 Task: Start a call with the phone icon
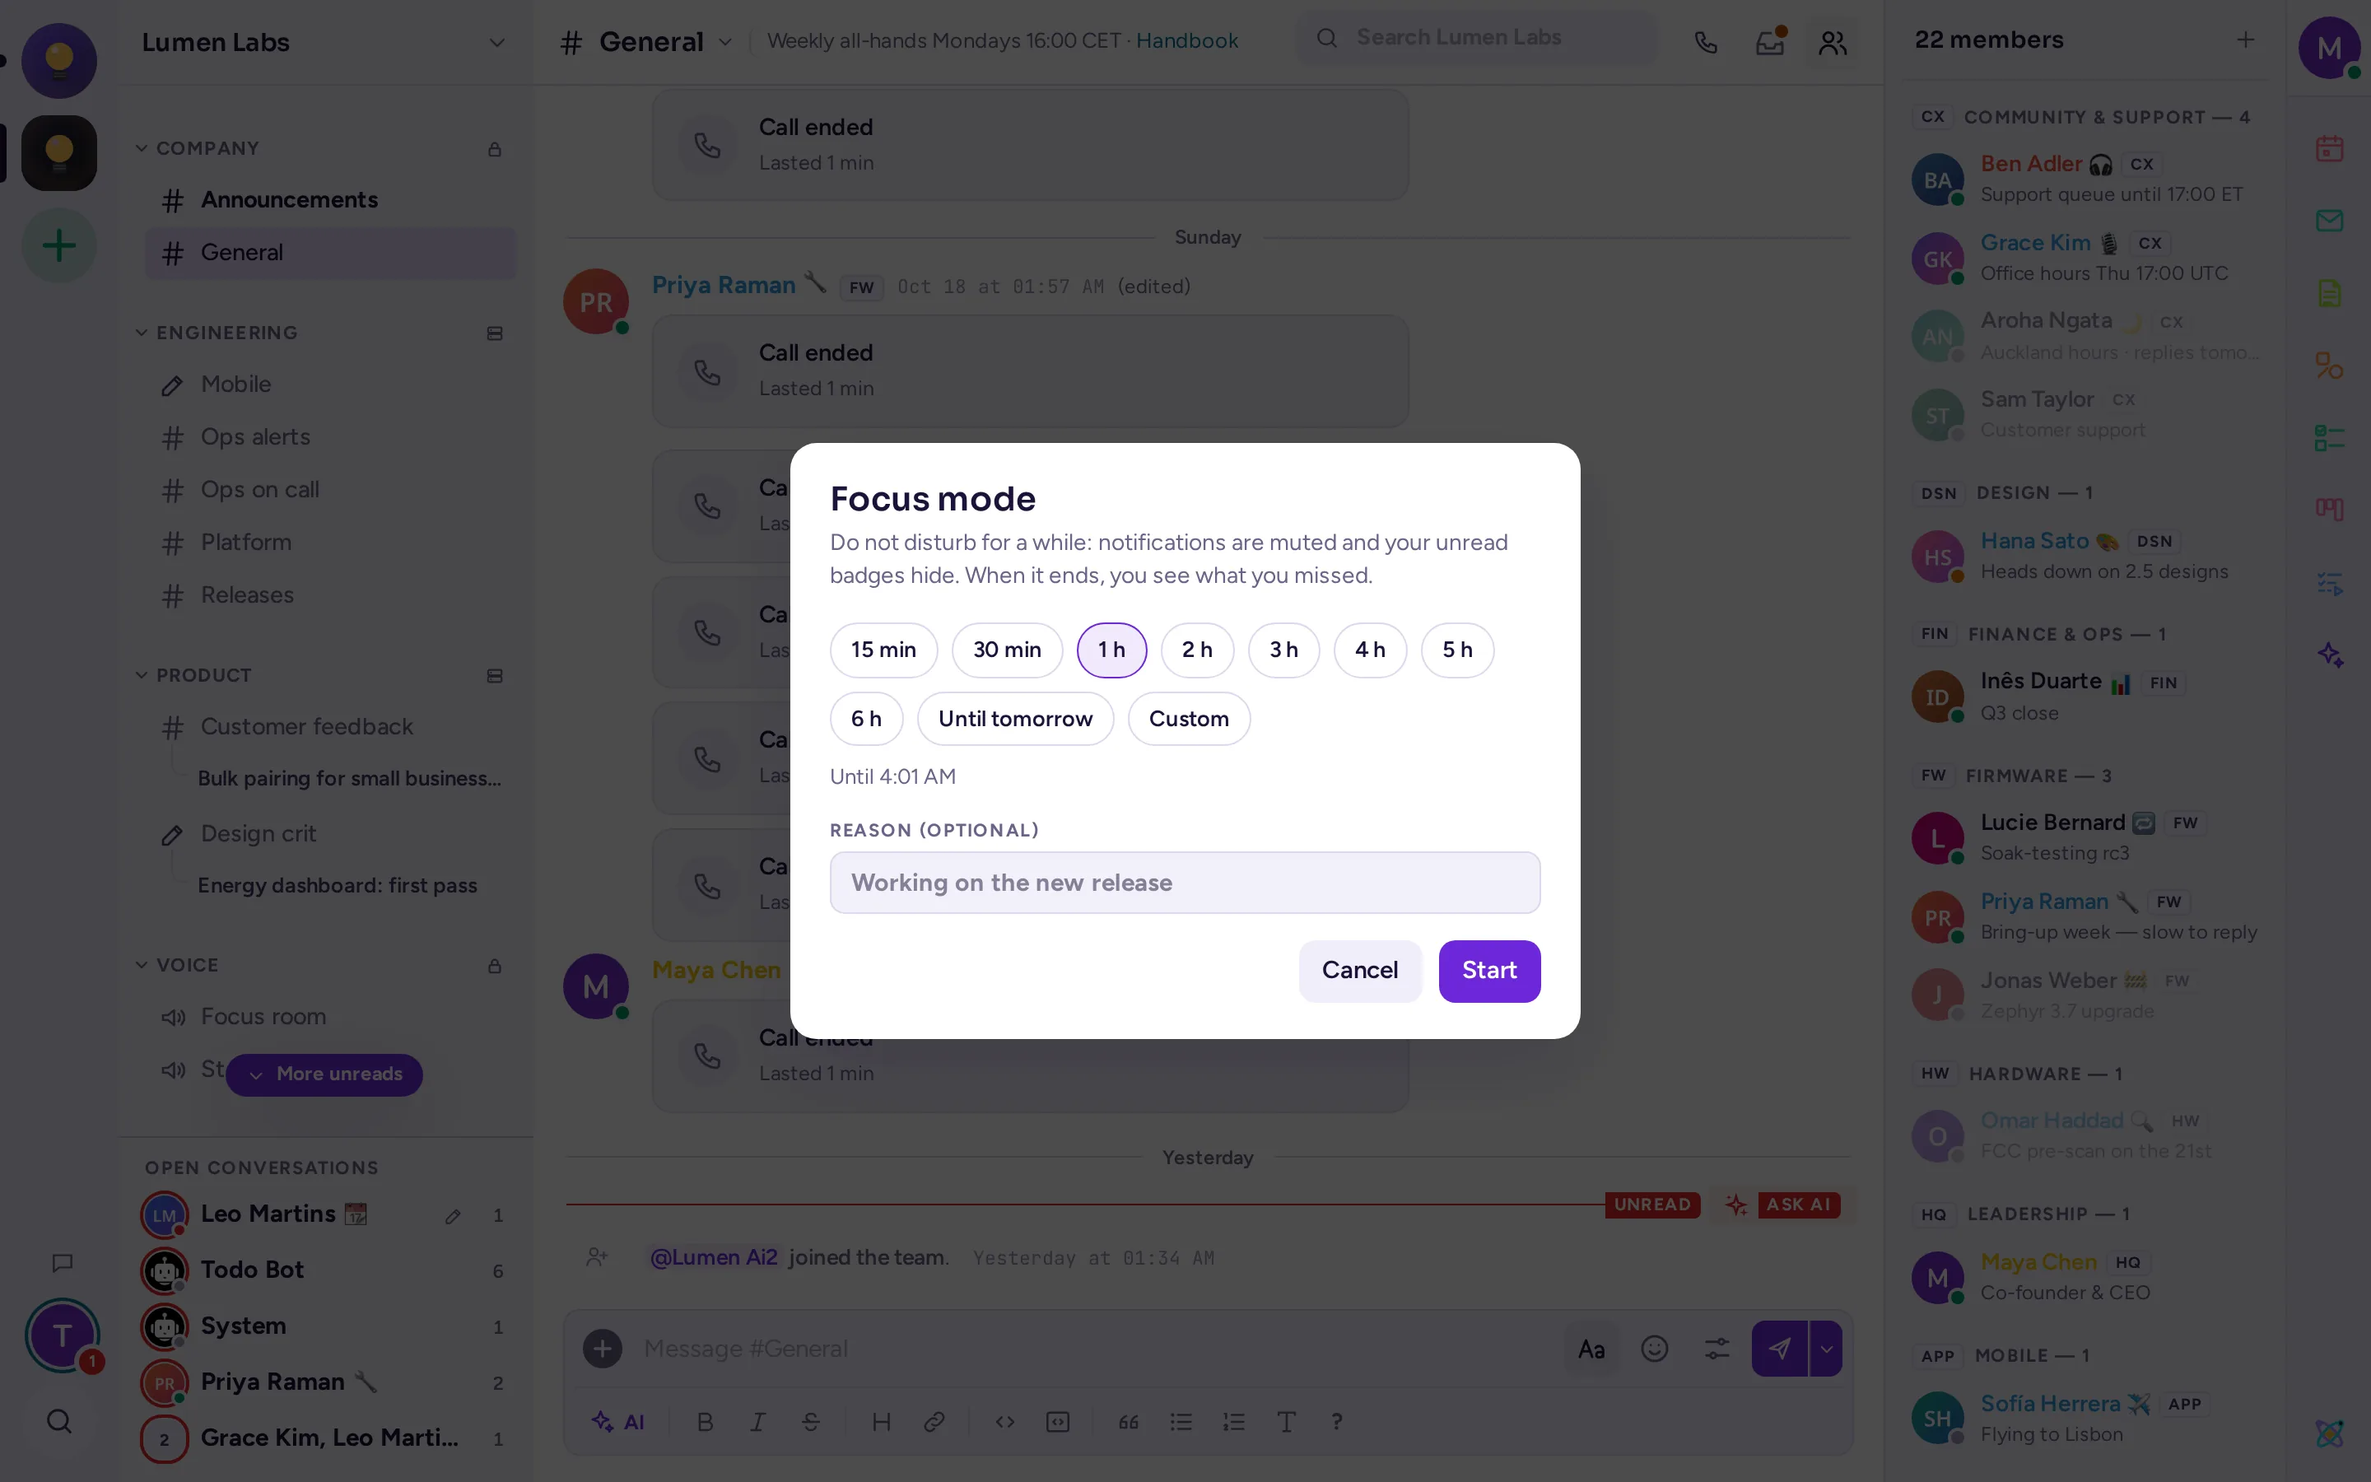click(x=1706, y=42)
